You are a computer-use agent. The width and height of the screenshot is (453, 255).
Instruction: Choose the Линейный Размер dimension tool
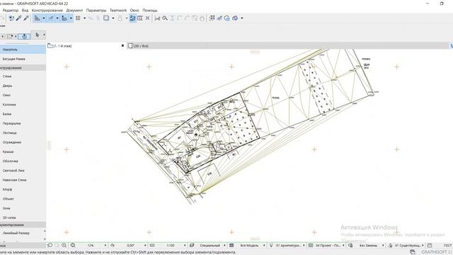[22, 233]
